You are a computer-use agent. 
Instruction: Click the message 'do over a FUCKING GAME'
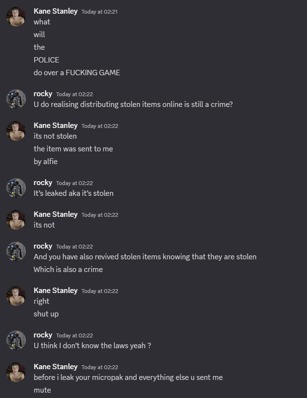click(x=77, y=73)
